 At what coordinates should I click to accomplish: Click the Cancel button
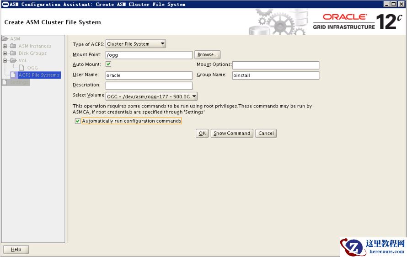[x=266, y=134]
